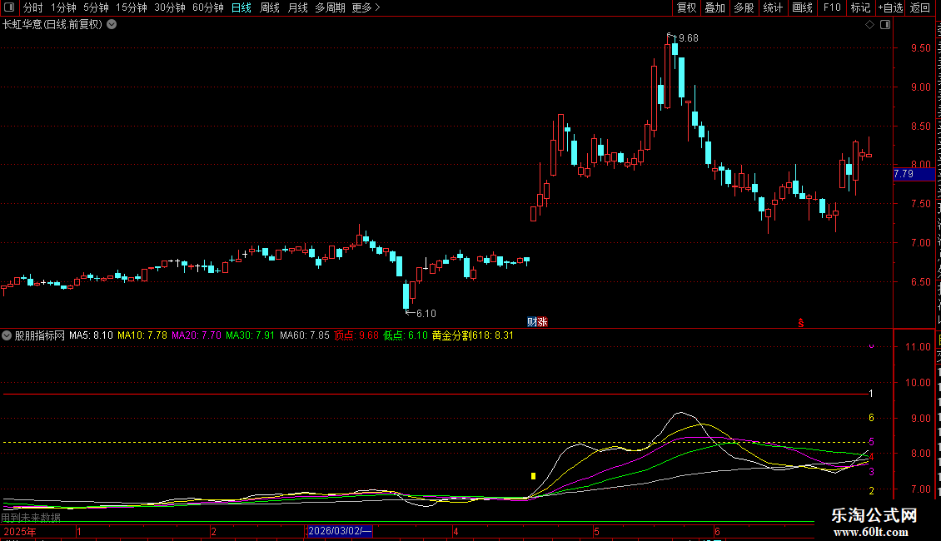Click the panel layout icon at top-left
Screen dimensions: 941x541
pyautogui.click(x=9, y=7)
